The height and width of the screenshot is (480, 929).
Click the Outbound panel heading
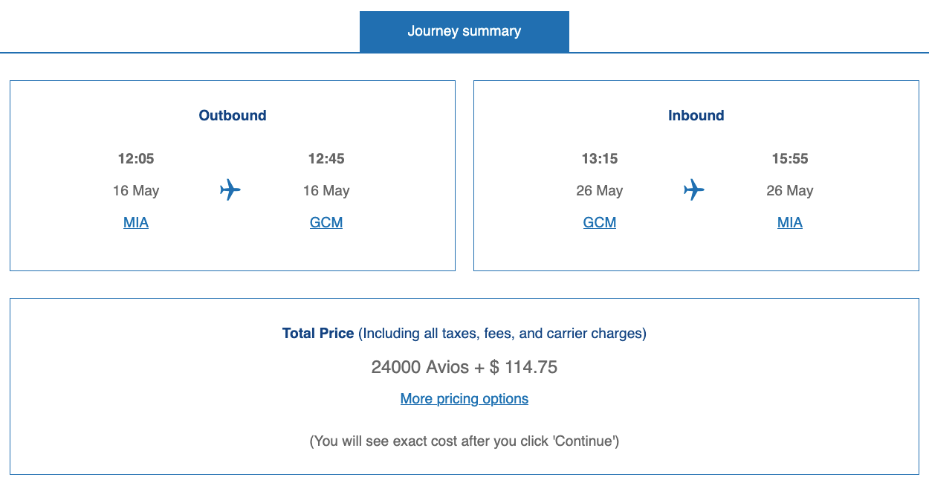pyautogui.click(x=232, y=115)
